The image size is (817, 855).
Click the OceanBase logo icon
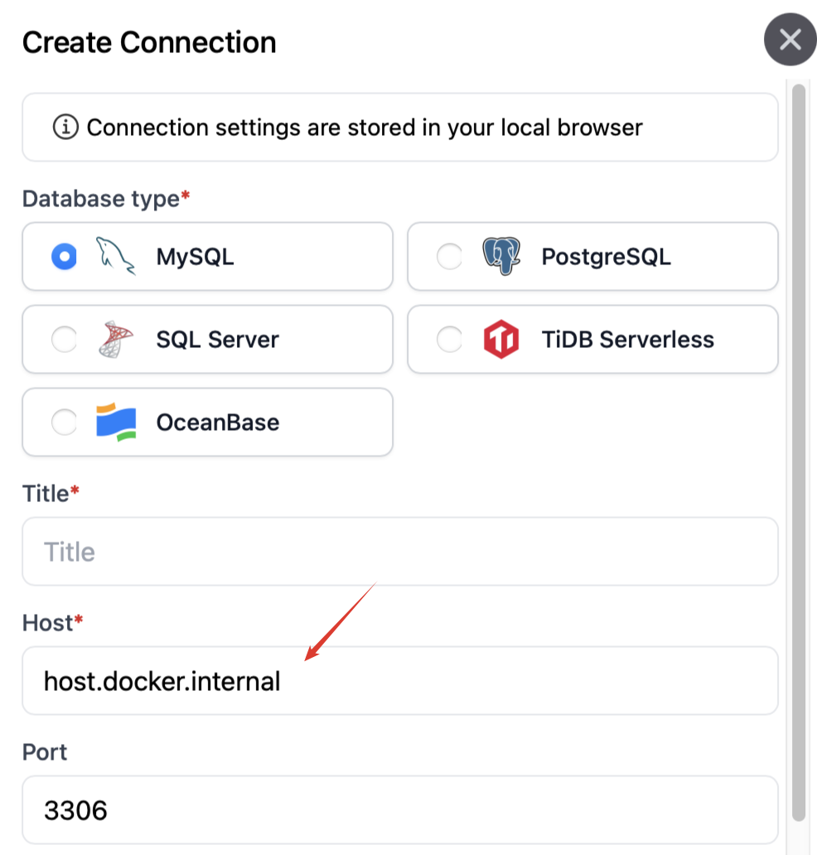115,422
